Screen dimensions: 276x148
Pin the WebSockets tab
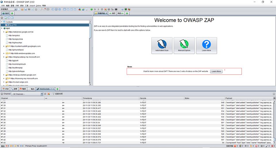51,89
